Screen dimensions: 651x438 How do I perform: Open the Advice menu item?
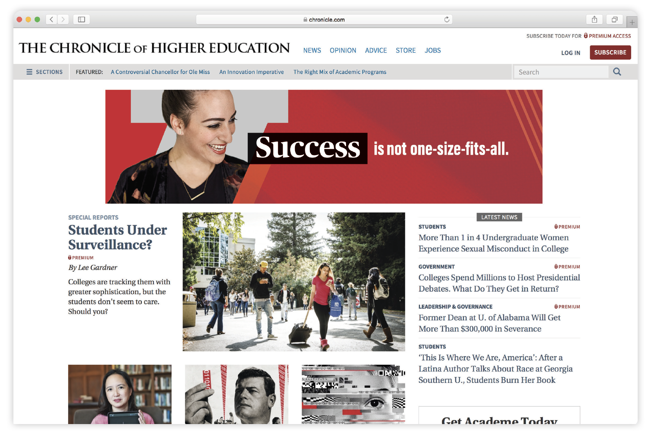coord(376,50)
